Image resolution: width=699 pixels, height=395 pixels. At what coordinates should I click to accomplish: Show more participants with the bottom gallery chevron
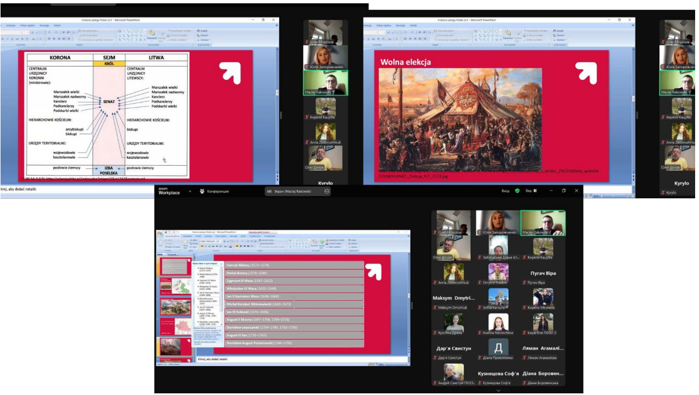[x=498, y=390]
